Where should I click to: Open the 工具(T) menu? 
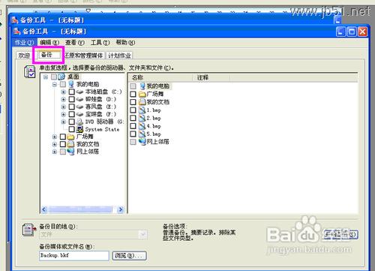point(100,43)
